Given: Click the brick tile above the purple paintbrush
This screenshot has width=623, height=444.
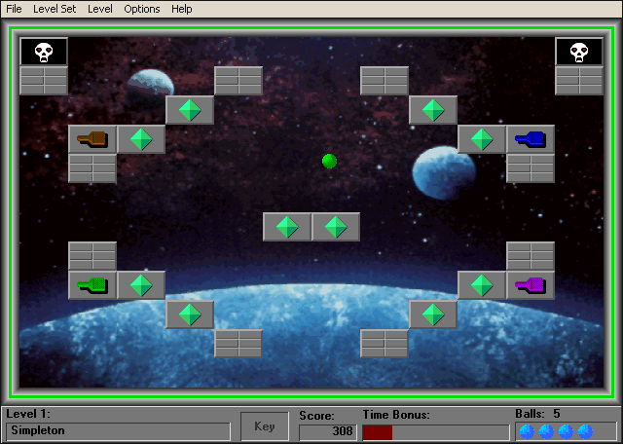Looking at the screenshot, I should coord(531,256).
